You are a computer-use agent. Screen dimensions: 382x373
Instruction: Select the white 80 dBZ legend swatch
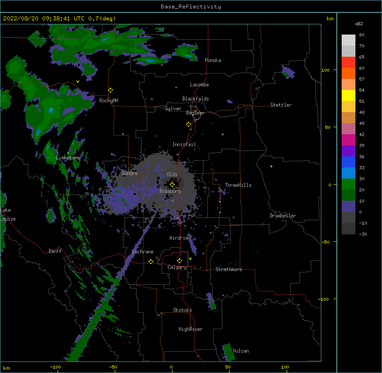[348, 40]
